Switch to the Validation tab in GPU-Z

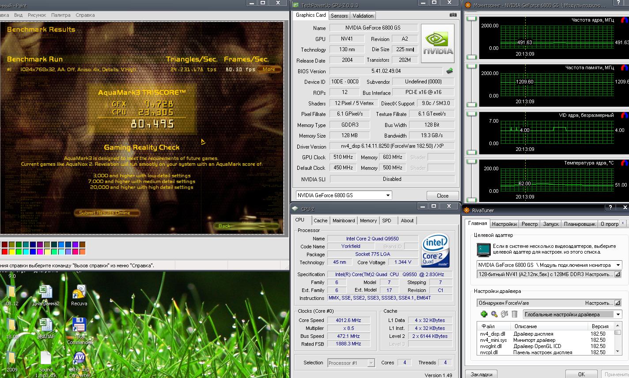point(363,16)
